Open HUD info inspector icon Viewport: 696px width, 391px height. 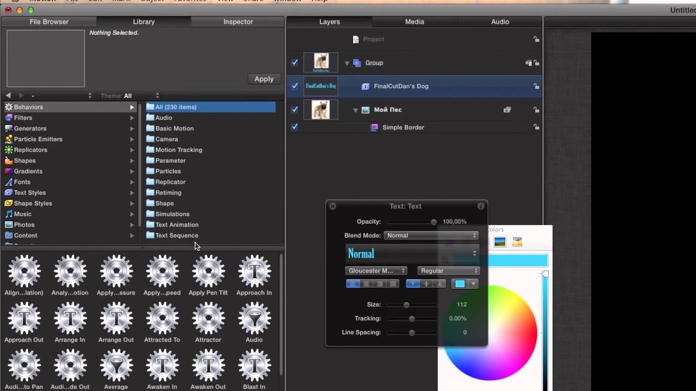point(481,206)
